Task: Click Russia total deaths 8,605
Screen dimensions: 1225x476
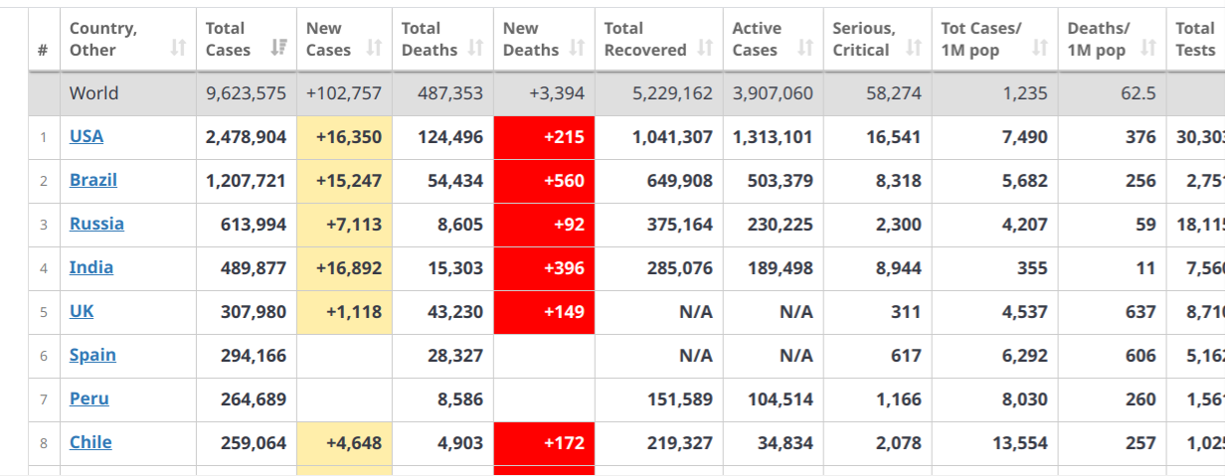Action: (x=460, y=225)
